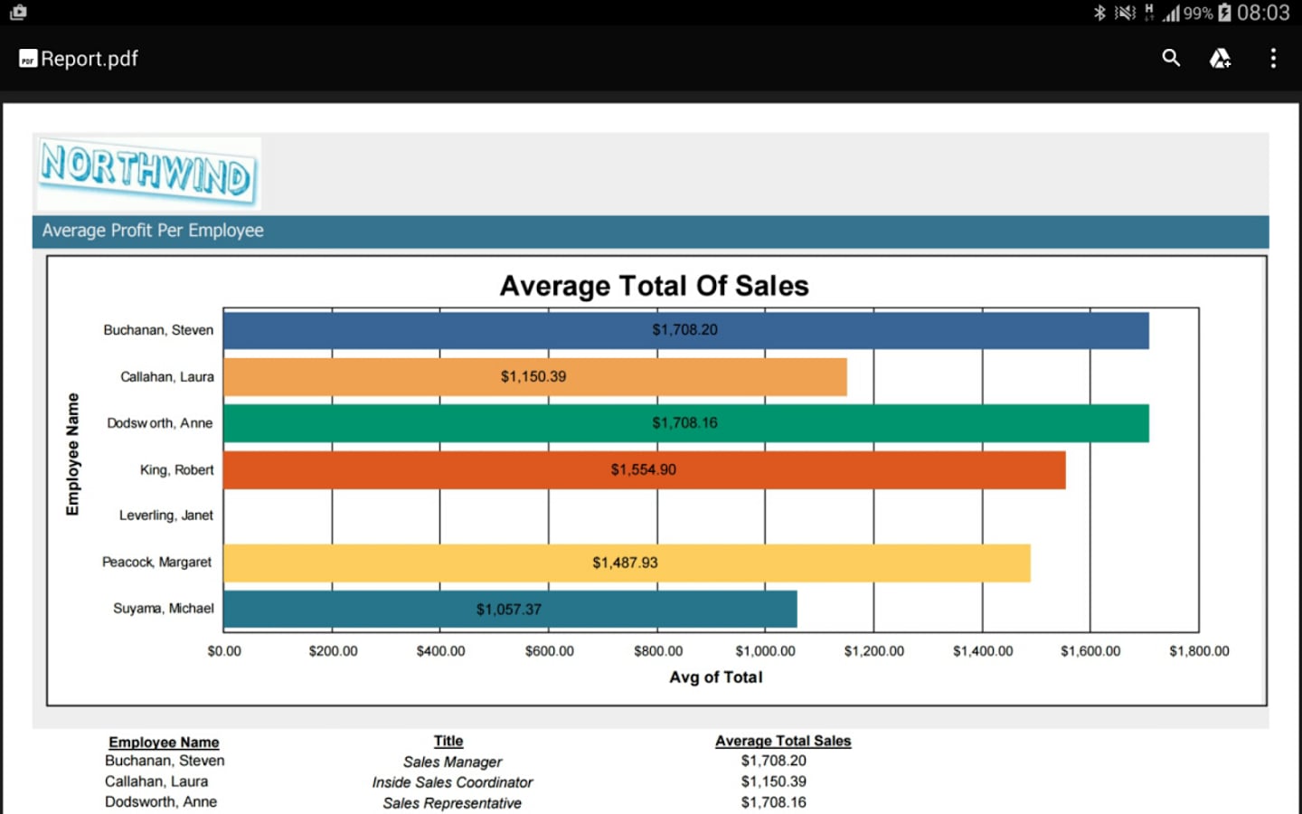This screenshot has height=814, width=1302.
Task: Tap the $1,057.37 bar value label
Action: [509, 610]
